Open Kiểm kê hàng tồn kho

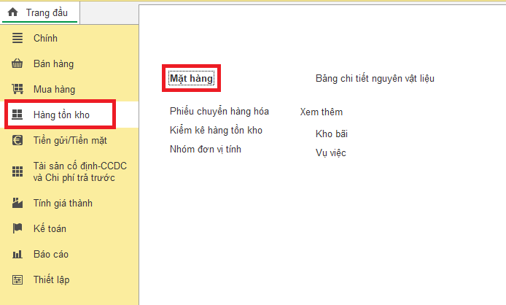216,130
